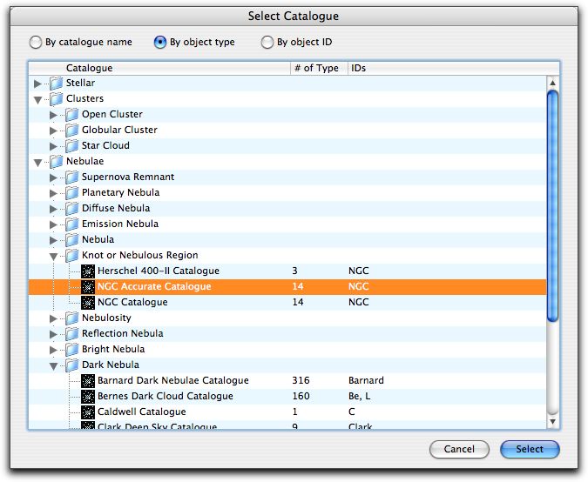
Task: Click the Herschel 400-II Catalogue icon
Action: [x=88, y=271]
